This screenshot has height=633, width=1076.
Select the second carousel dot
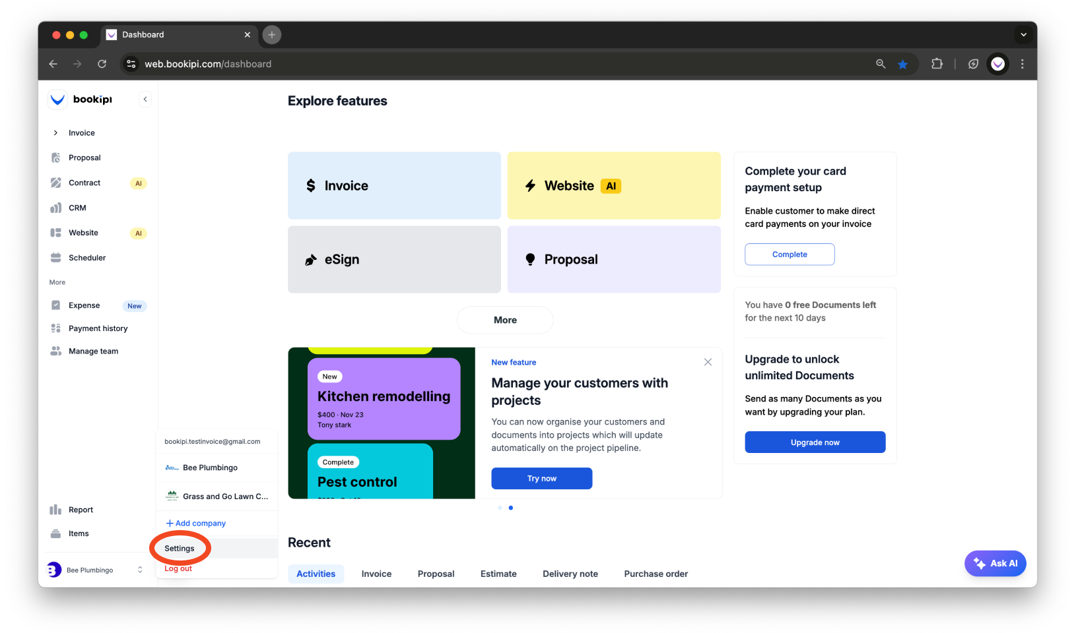(510, 508)
